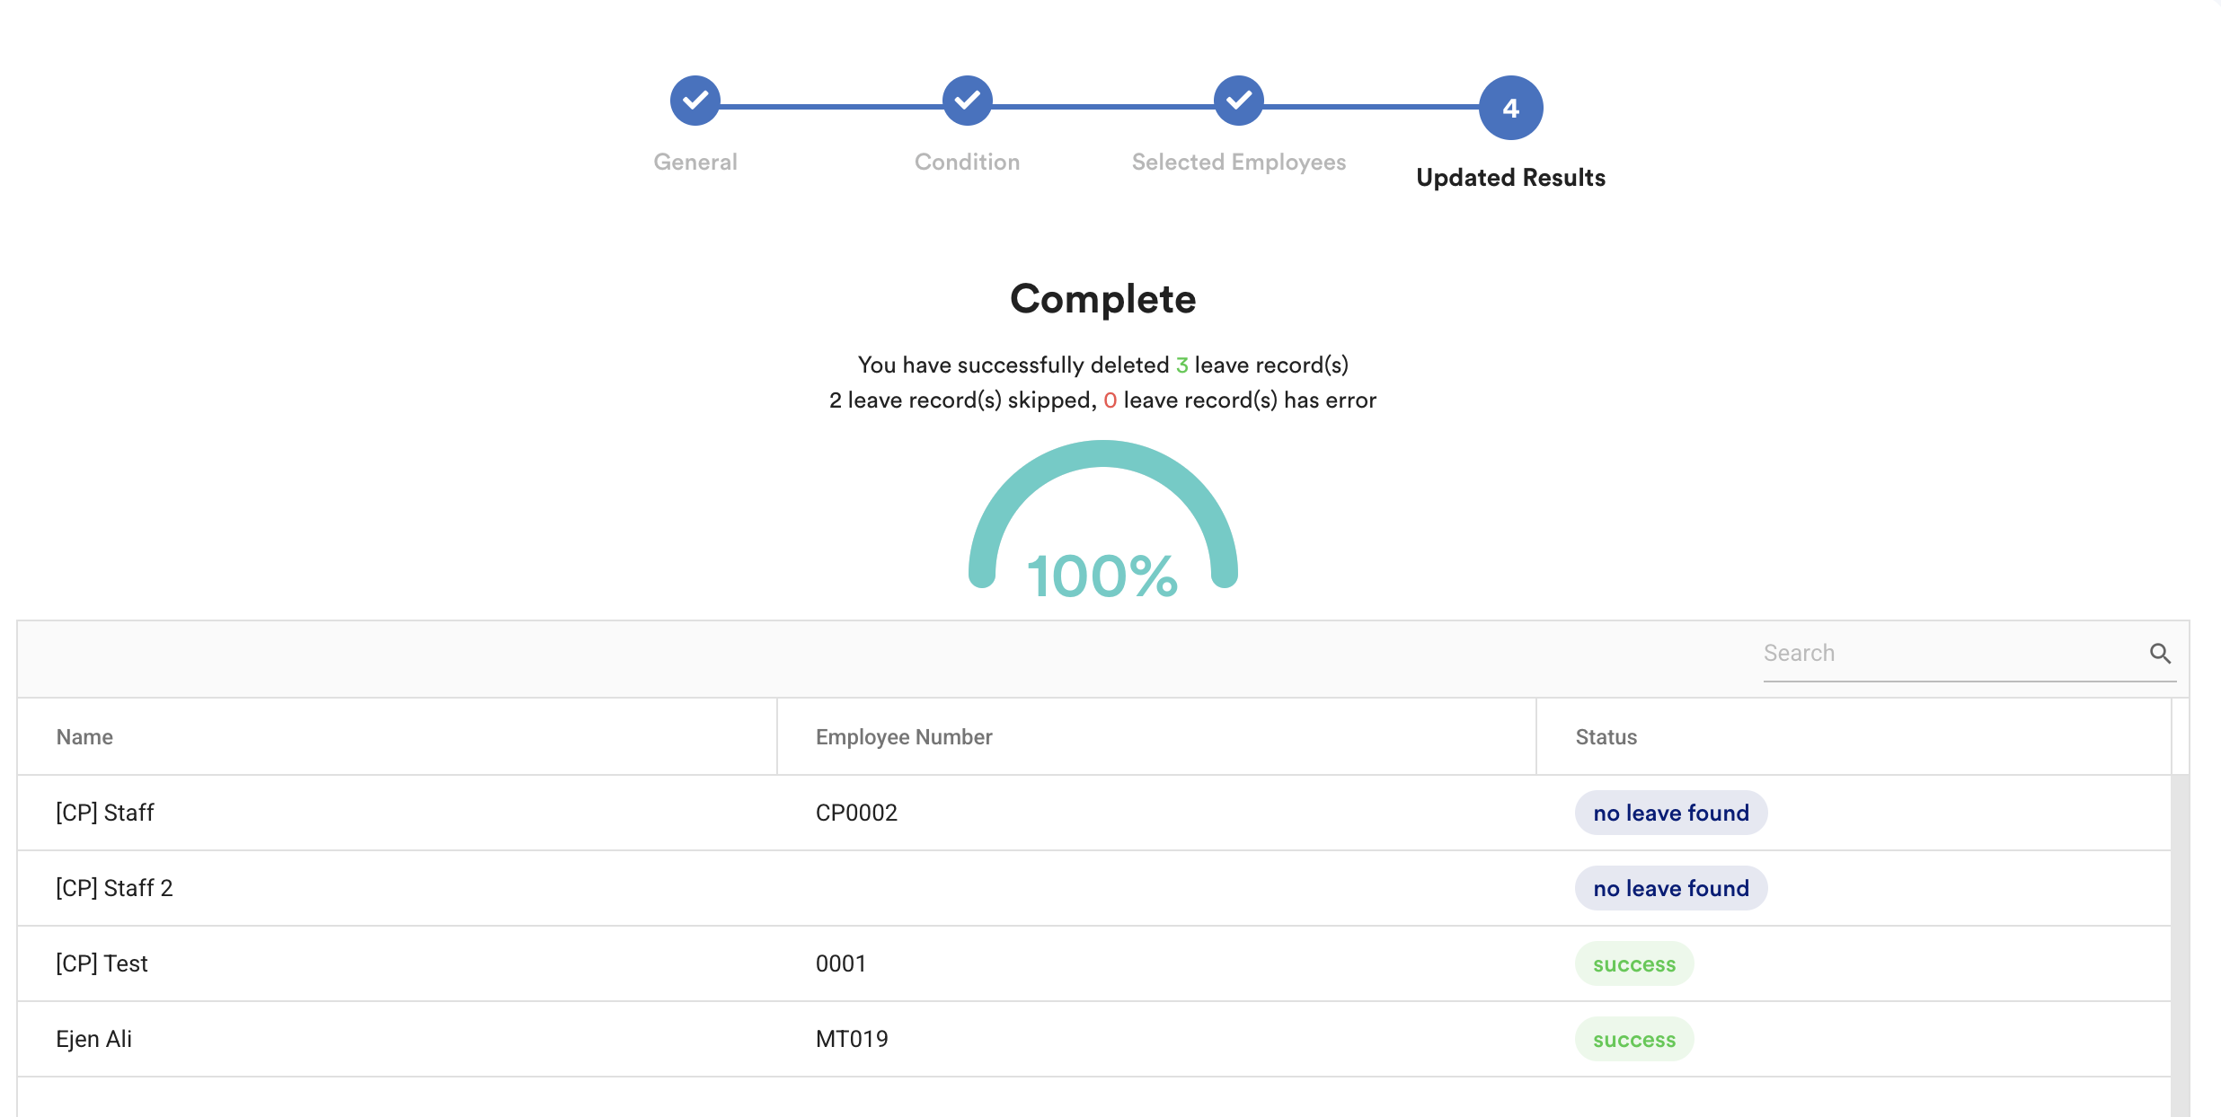Sort by the Name column header
The width and height of the screenshot is (2221, 1117).
click(84, 737)
